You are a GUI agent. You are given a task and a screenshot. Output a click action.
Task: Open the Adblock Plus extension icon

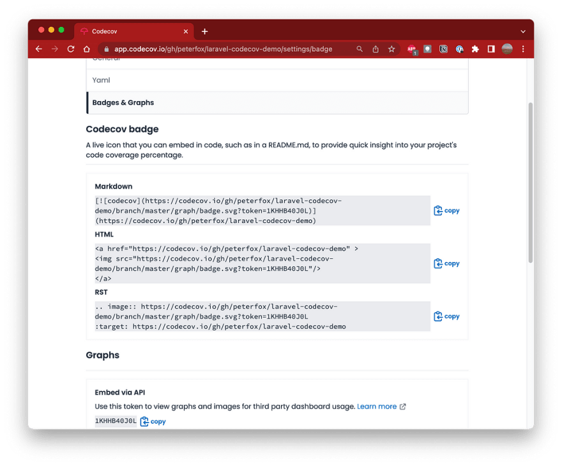(x=412, y=49)
